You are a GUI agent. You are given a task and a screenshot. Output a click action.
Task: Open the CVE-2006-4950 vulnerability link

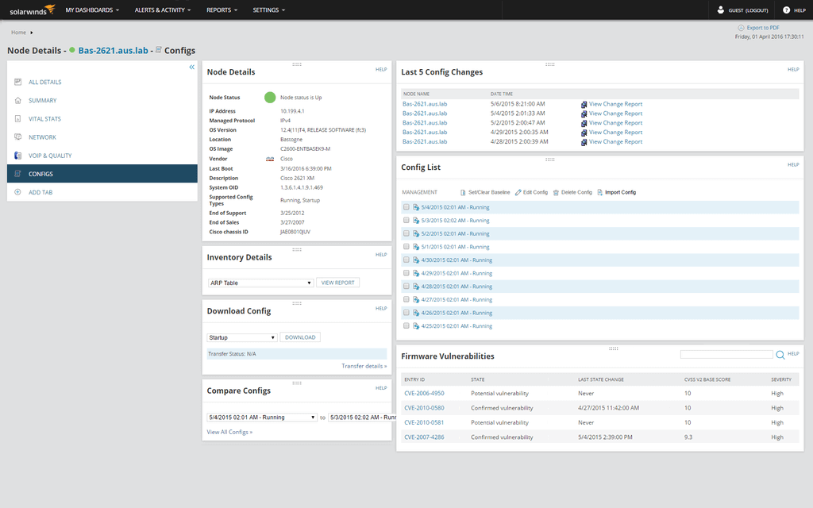[x=423, y=393]
